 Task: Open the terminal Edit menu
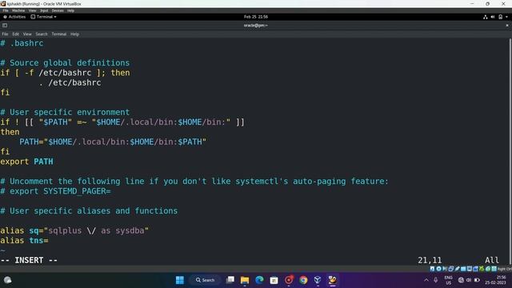(16, 34)
